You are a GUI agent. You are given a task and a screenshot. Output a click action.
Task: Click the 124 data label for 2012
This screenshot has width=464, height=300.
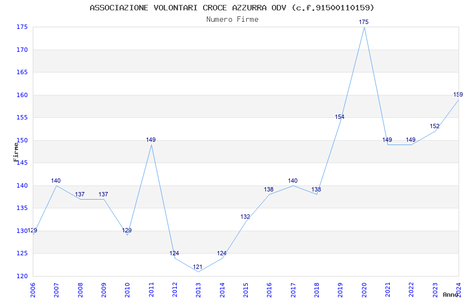[x=174, y=253]
